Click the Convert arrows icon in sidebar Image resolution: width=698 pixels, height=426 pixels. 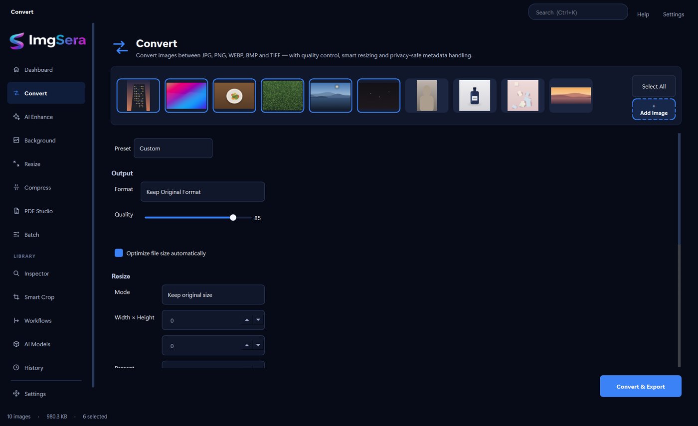pos(16,93)
